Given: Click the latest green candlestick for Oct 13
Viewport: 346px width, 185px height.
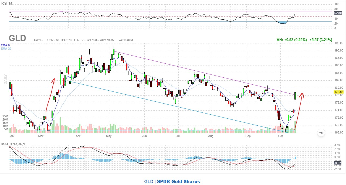Looking at the screenshot, I should 295,96.
